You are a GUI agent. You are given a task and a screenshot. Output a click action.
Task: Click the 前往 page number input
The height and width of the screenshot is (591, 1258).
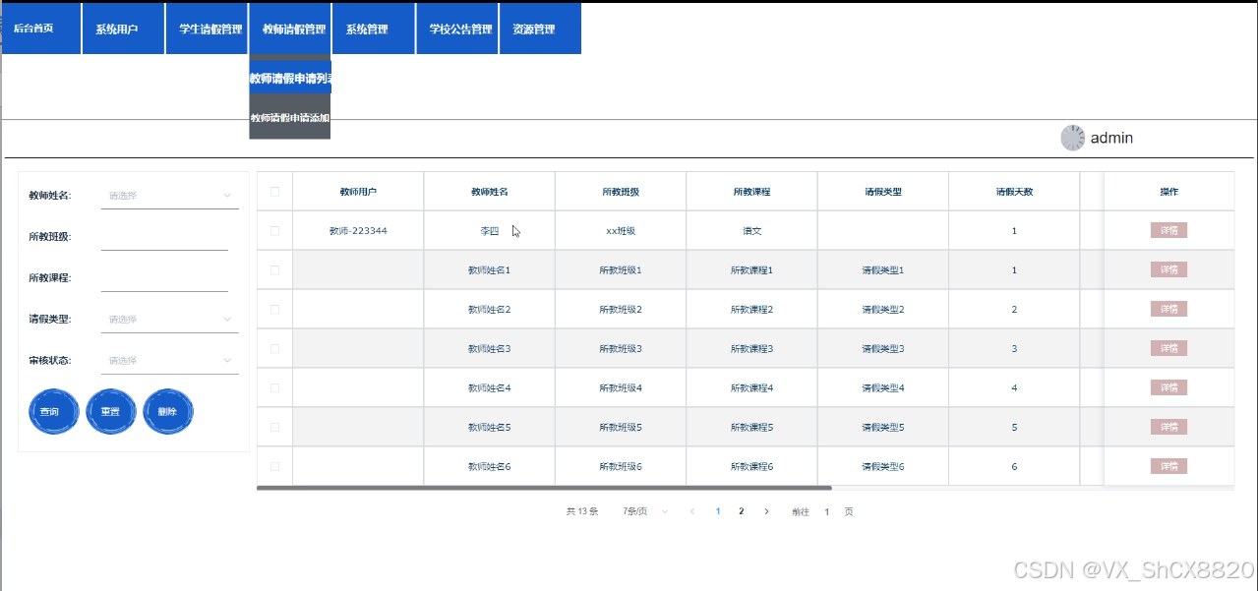(827, 511)
